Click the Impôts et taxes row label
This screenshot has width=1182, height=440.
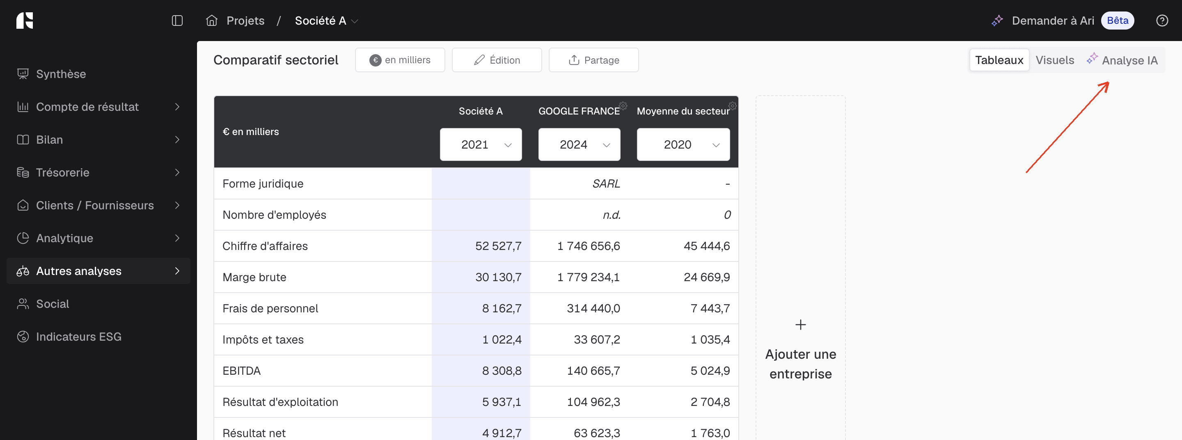(x=263, y=339)
